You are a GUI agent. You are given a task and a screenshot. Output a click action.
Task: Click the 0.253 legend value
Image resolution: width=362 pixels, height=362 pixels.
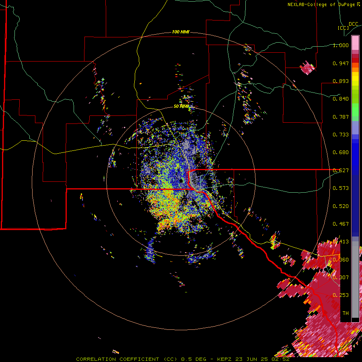(x=341, y=295)
